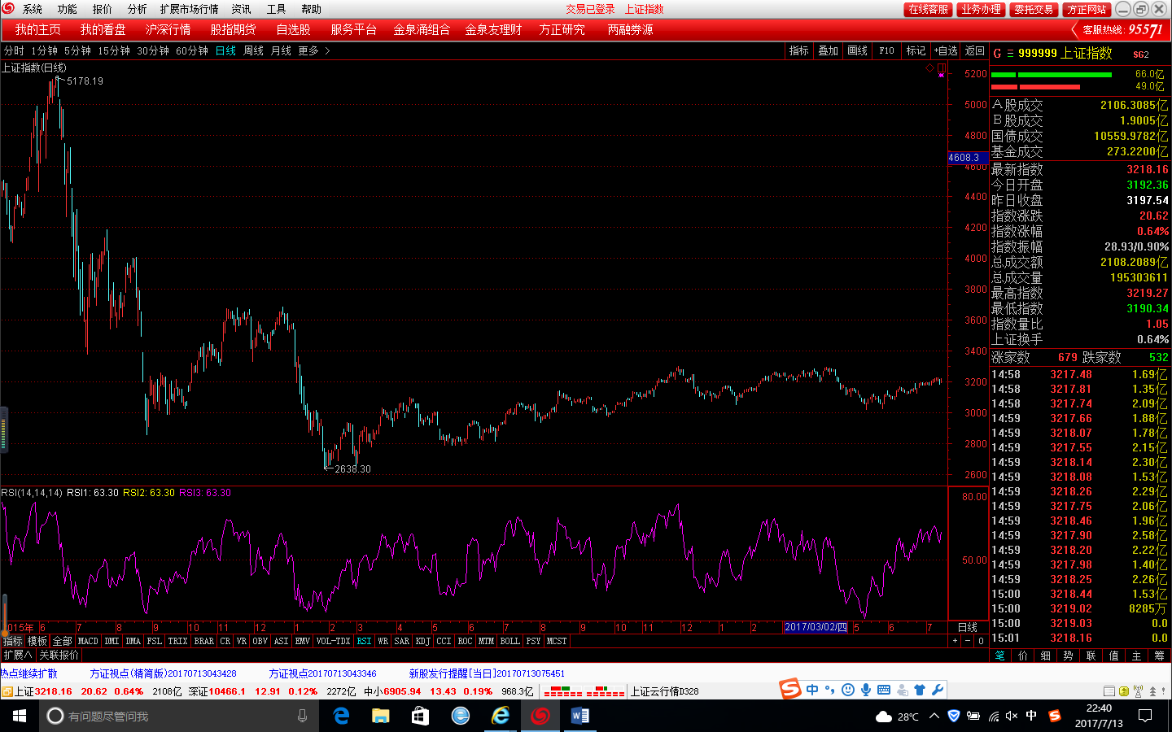Open active red trading app taskbar icon

click(x=540, y=716)
